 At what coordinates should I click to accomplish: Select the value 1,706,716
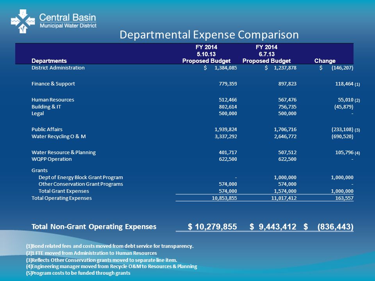click(x=285, y=129)
